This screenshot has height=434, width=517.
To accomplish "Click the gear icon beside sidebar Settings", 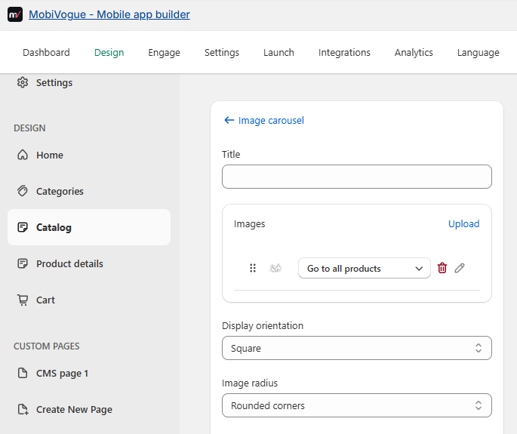I will 23,82.
